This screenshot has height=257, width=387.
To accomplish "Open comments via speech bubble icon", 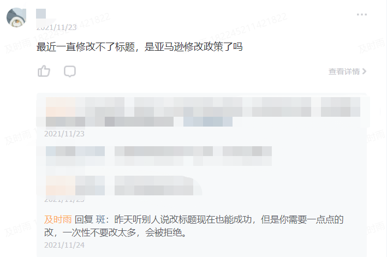I will pos(70,71).
